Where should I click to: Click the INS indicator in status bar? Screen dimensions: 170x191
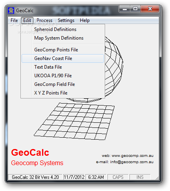coord(140,177)
